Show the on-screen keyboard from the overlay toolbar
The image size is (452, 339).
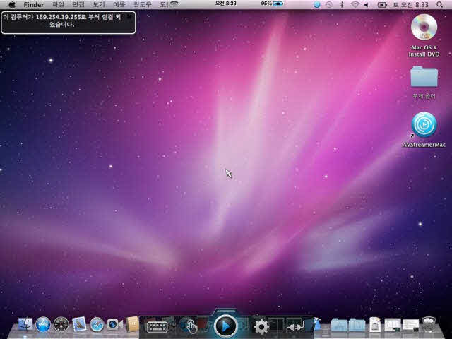(x=157, y=327)
